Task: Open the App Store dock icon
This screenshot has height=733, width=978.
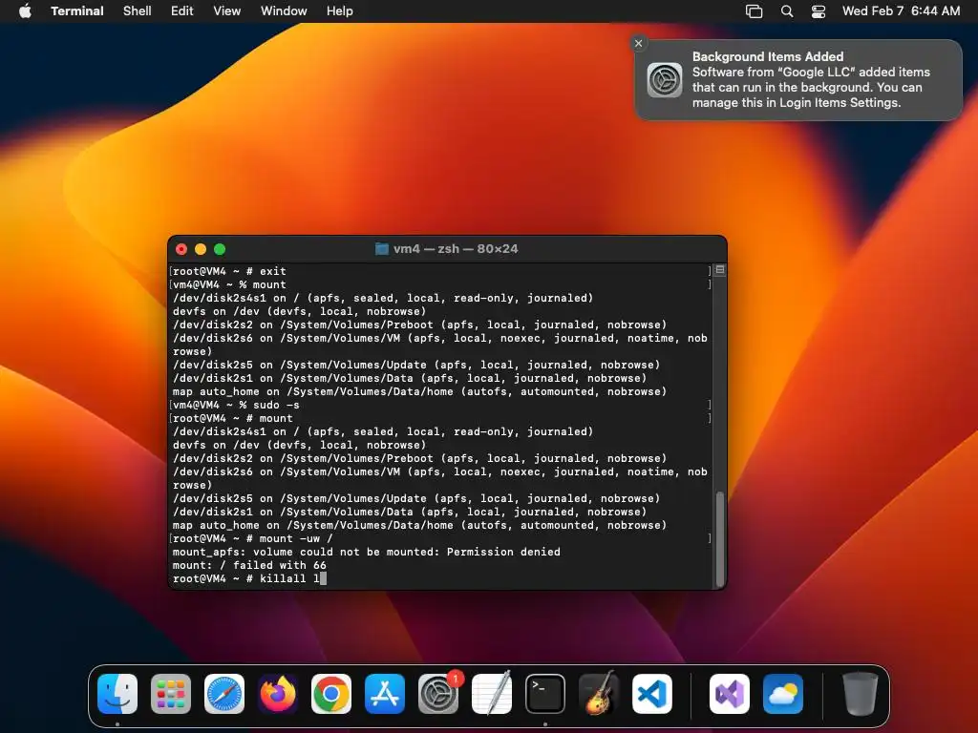Action: coord(385,694)
